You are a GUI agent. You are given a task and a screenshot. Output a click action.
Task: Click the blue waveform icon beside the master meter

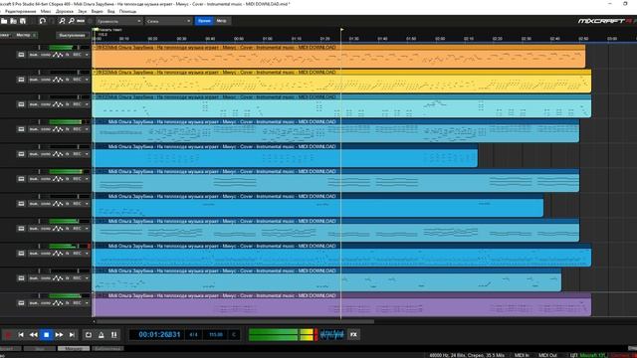pos(331,335)
